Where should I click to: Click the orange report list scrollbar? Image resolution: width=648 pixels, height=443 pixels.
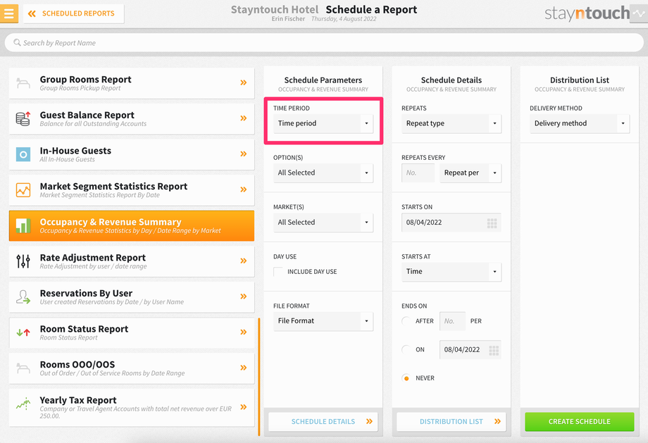[259, 377]
